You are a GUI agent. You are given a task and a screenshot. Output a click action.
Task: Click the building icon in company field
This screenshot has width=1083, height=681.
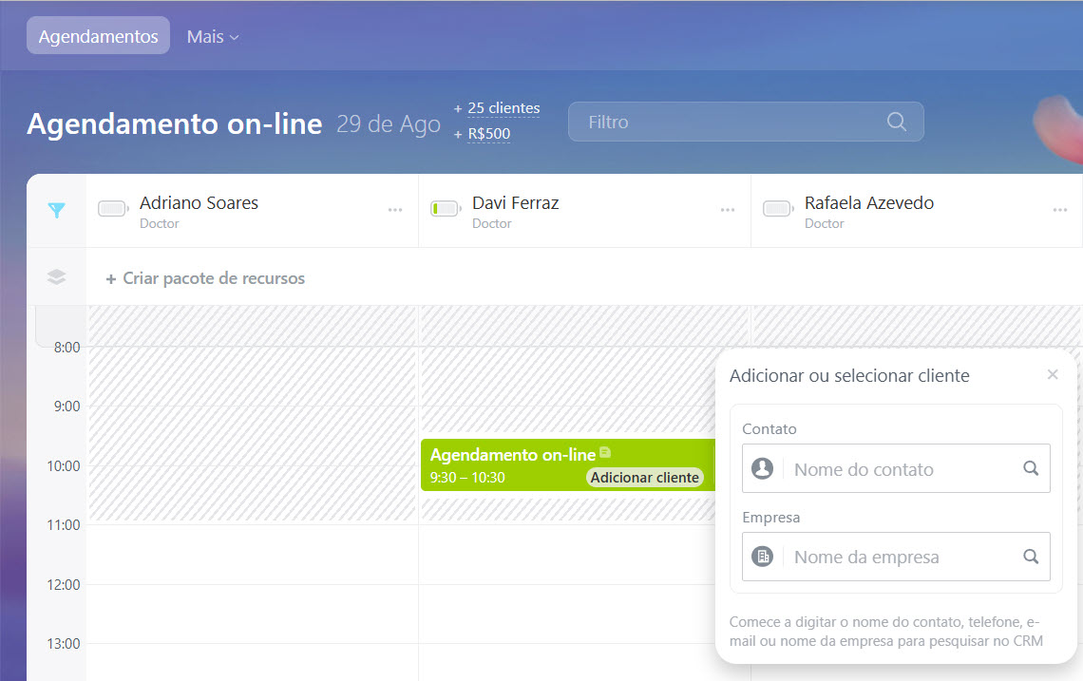[x=762, y=557]
